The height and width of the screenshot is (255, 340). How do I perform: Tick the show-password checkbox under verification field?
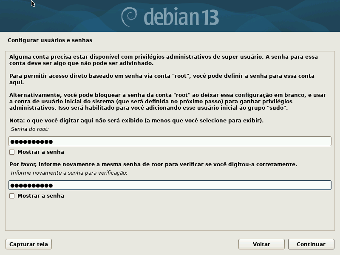tap(12, 196)
